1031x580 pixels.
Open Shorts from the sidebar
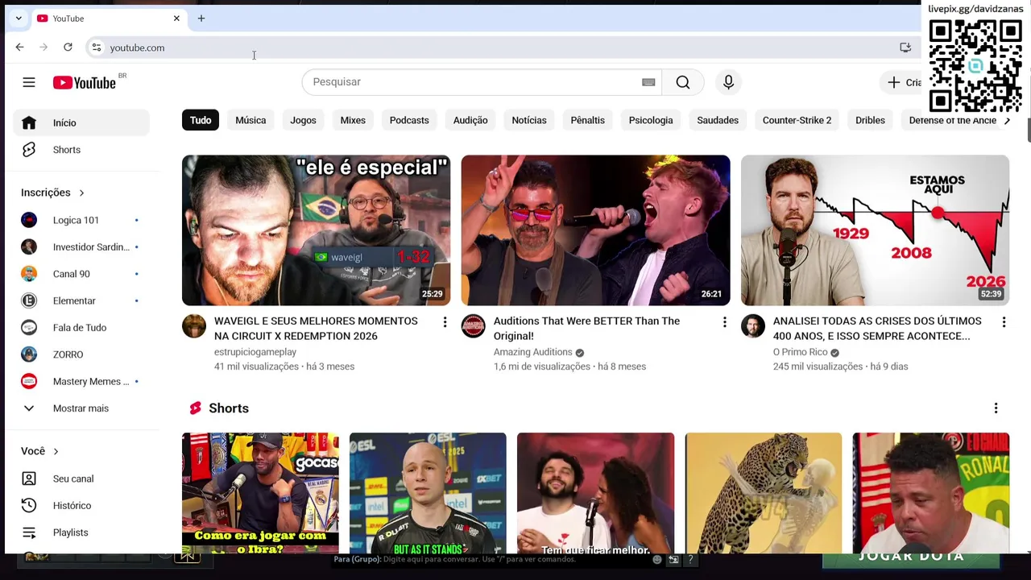pos(81,150)
